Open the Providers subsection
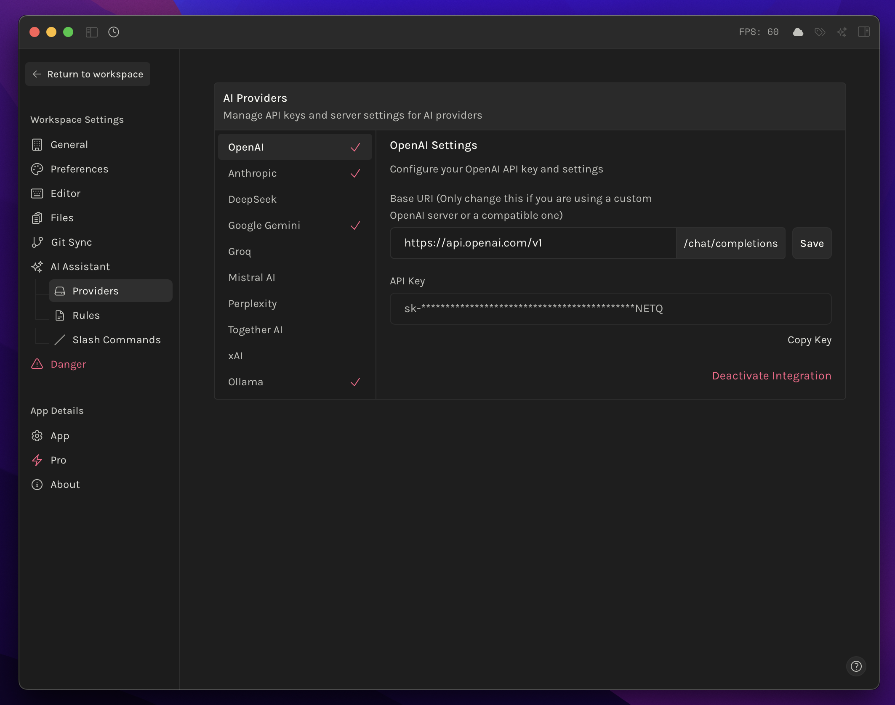 pyautogui.click(x=111, y=291)
